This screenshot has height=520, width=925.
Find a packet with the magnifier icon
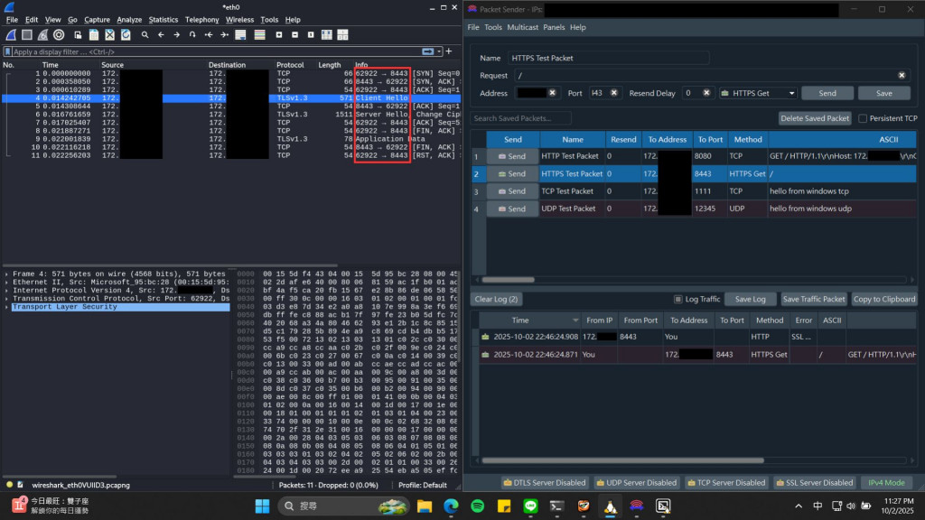[x=145, y=35]
